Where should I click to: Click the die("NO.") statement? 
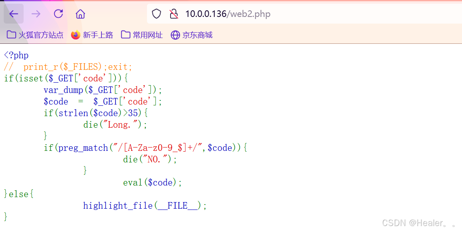tap(150, 159)
